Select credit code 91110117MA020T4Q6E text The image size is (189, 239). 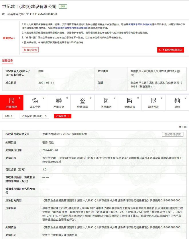tap(42, 14)
